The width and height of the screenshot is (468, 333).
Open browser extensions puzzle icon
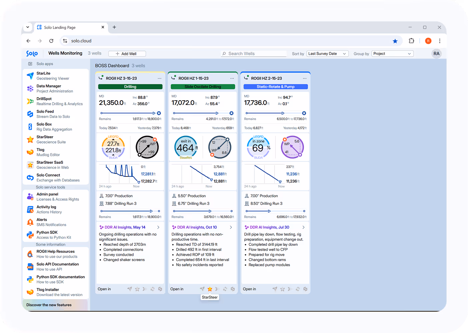(411, 41)
